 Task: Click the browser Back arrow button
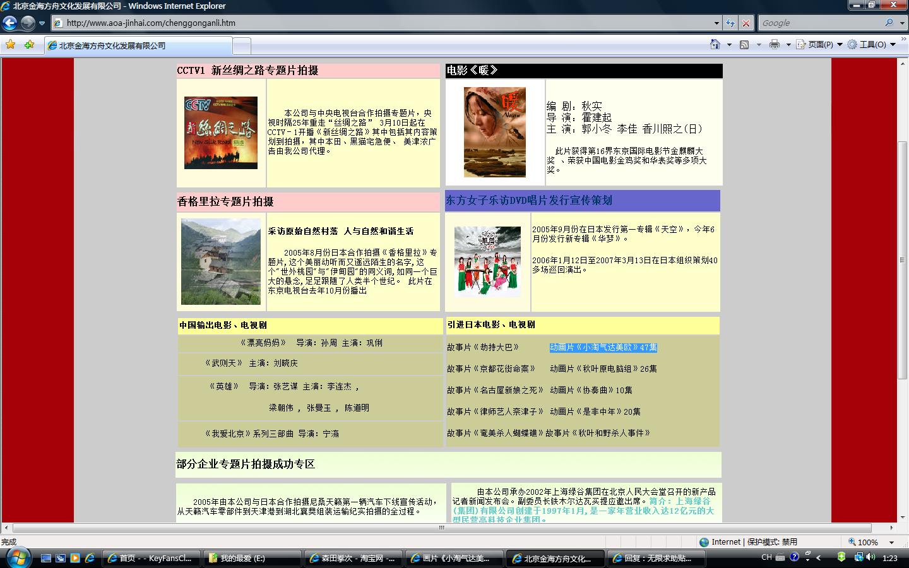tap(9, 23)
